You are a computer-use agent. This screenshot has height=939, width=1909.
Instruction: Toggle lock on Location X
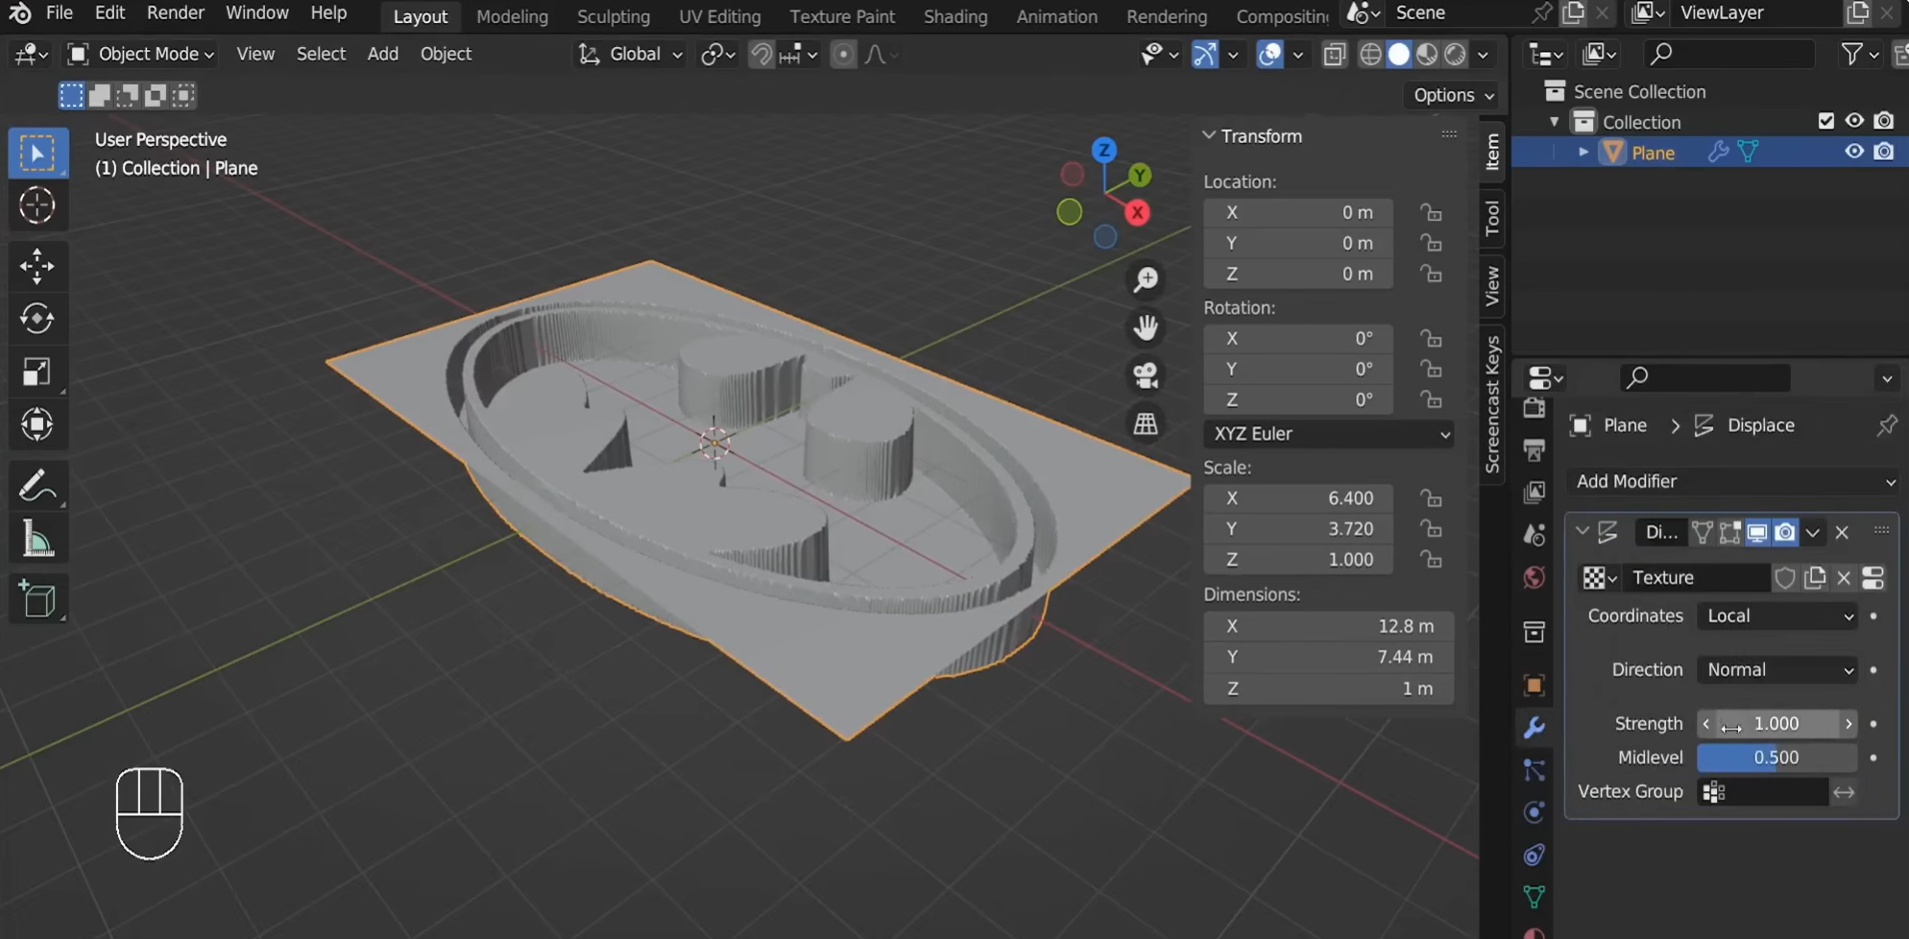coord(1431,212)
